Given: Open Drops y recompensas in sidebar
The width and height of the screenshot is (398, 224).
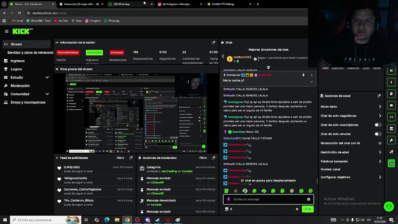Looking at the screenshot, I should point(26,102).
